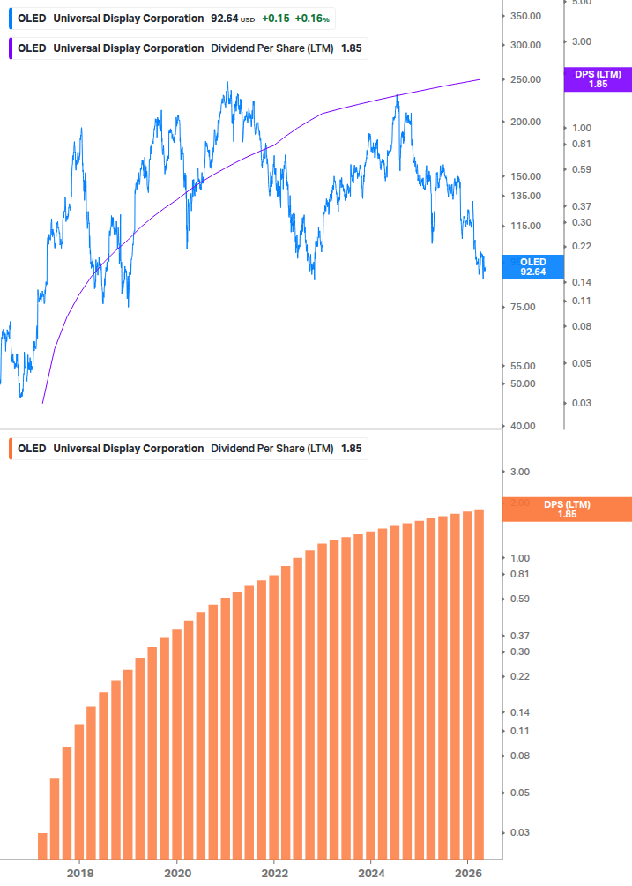Click 3.00 on the lower pane axis
This screenshot has height=886, width=632.
(519, 472)
